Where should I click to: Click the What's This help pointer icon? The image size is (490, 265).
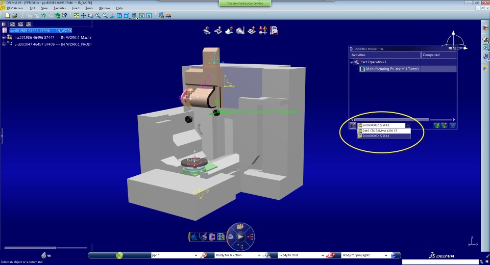[x=65, y=15]
